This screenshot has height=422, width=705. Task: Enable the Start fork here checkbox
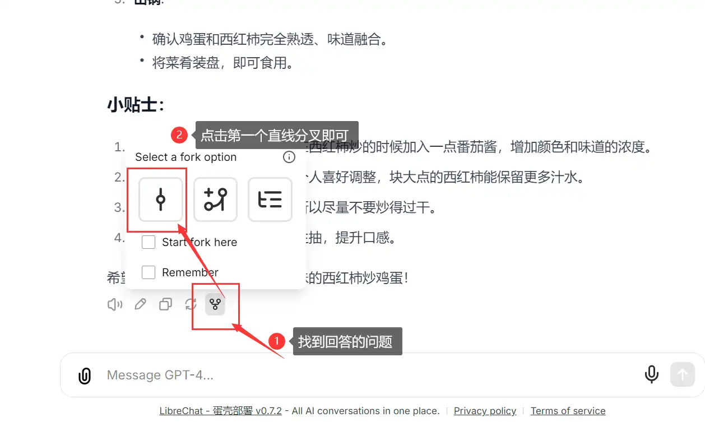[x=149, y=242]
